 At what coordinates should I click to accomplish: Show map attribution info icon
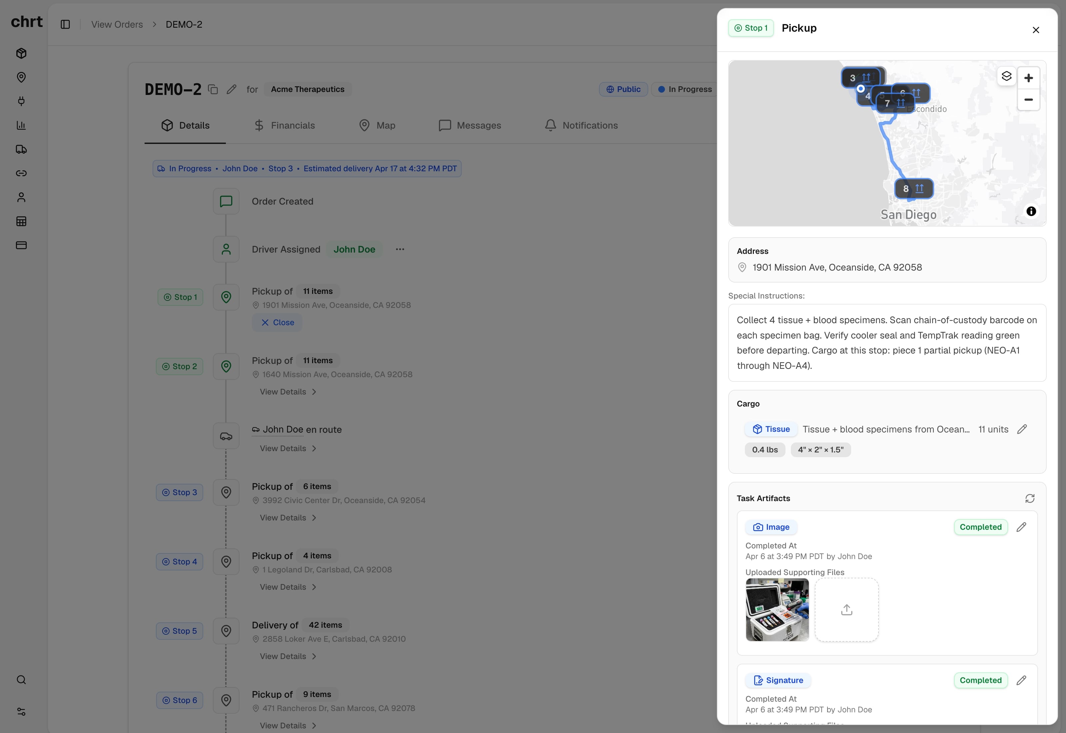pyautogui.click(x=1031, y=211)
